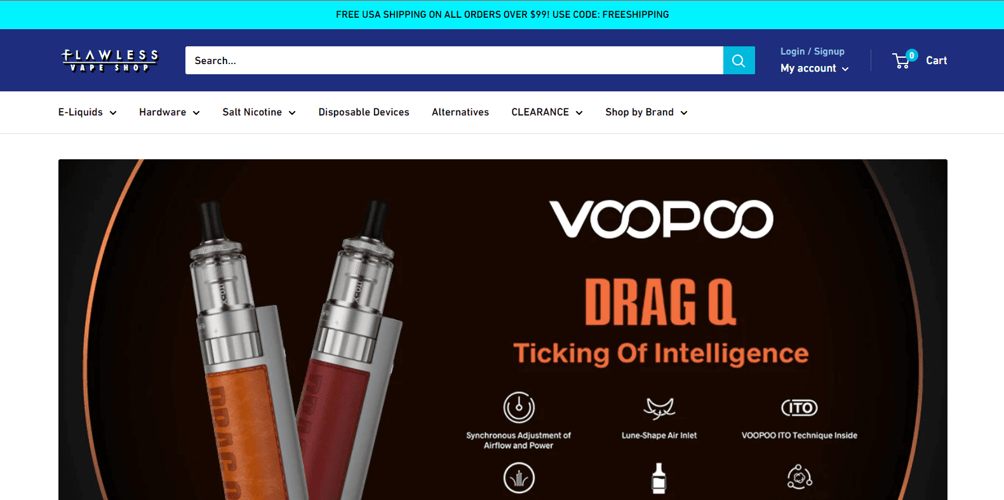Focus the Search input field
Image resolution: width=1004 pixels, height=500 pixels.
click(454, 60)
